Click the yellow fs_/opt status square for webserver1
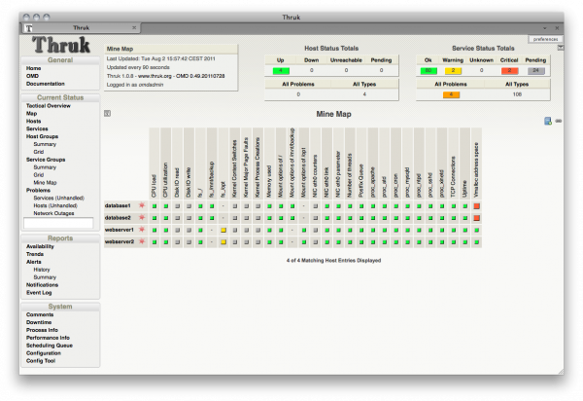 (x=223, y=229)
